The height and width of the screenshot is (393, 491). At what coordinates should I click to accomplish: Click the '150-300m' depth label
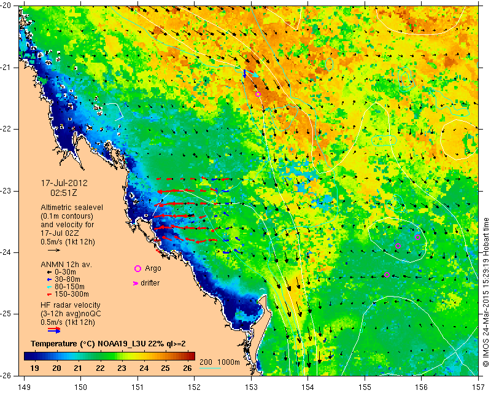pyautogui.click(x=72, y=294)
